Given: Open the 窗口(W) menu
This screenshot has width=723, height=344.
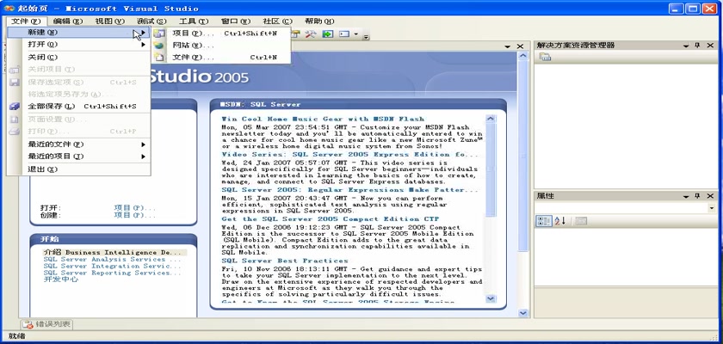Looking at the screenshot, I should 235,21.
